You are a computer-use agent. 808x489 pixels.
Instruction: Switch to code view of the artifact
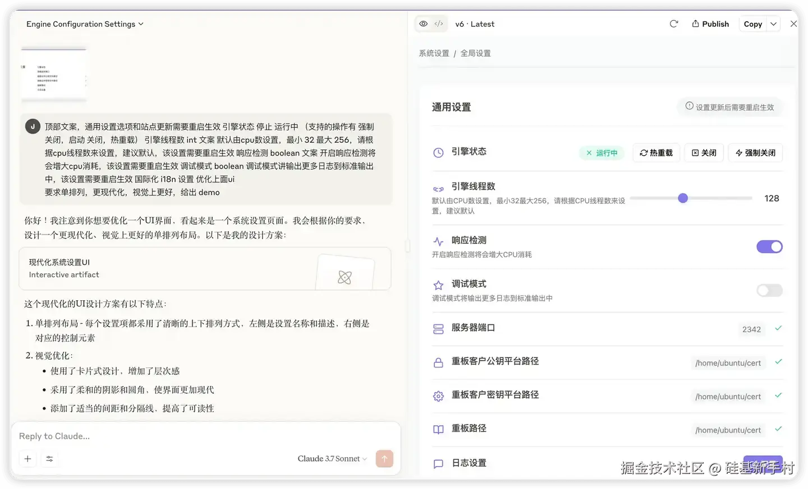coord(438,24)
